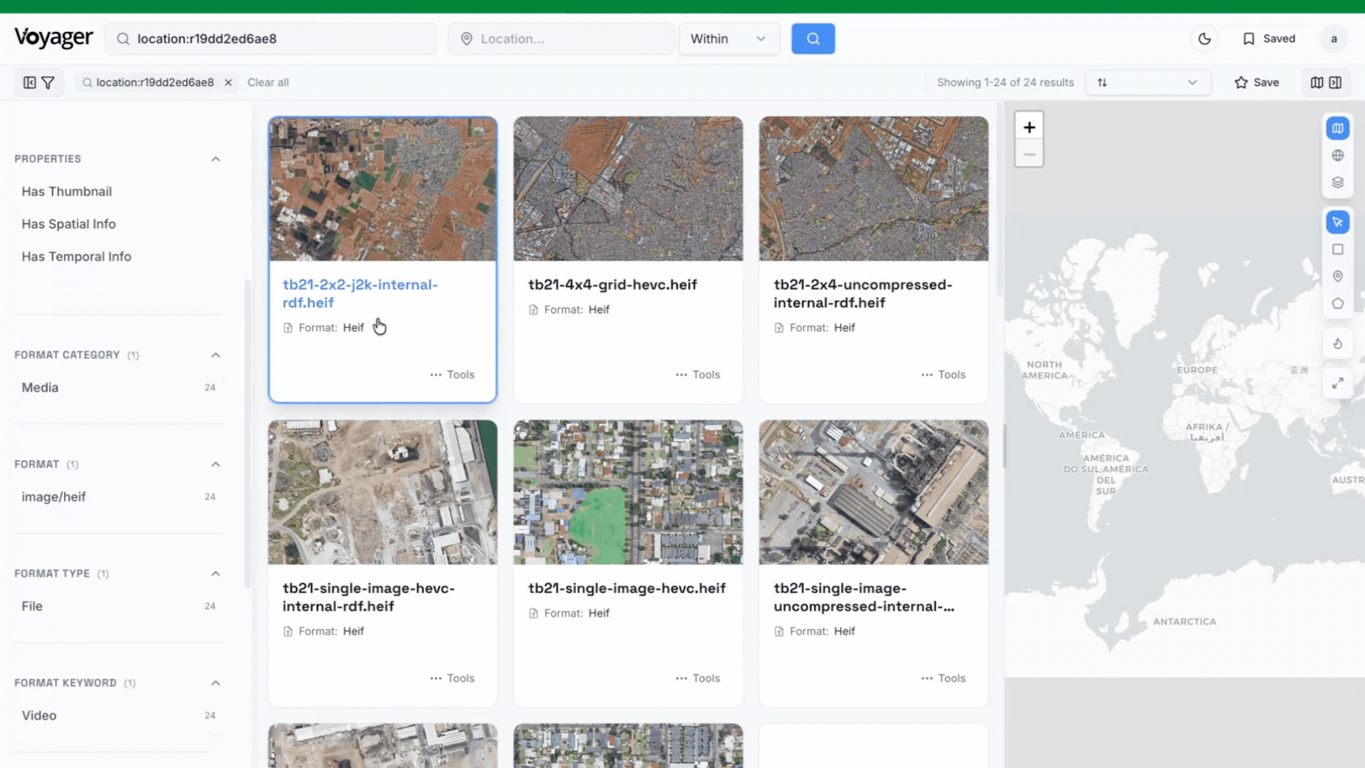Open Tools for tb21-single-image-uncompressed-internal card
This screenshot has width=1365, height=768.
tap(943, 678)
